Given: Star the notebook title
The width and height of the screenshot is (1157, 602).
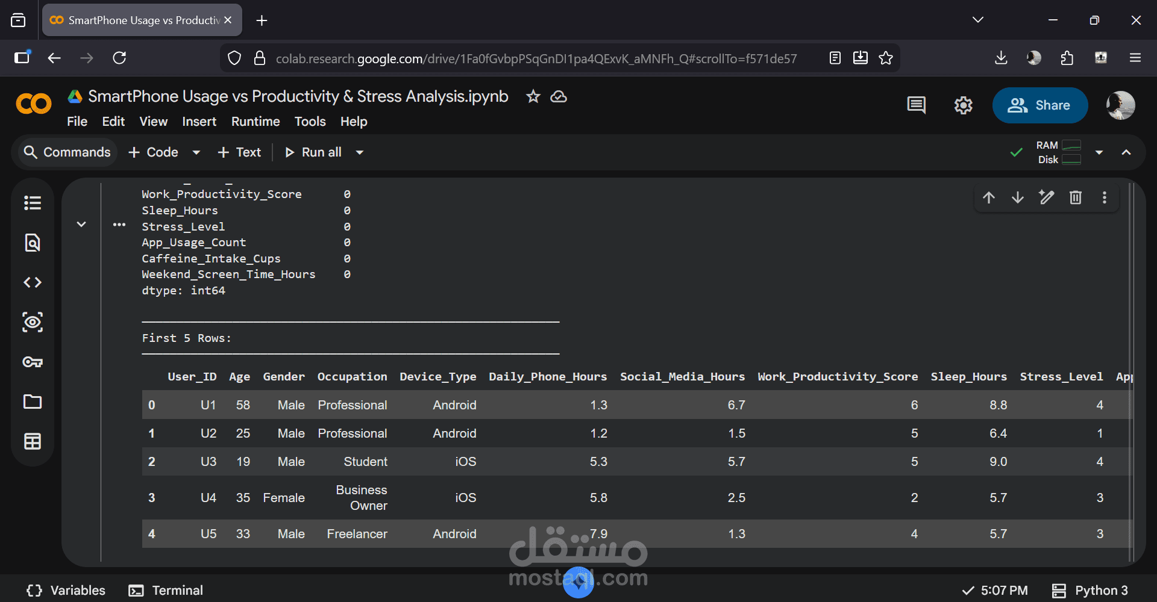Looking at the screenshot, I should [533, 96].
